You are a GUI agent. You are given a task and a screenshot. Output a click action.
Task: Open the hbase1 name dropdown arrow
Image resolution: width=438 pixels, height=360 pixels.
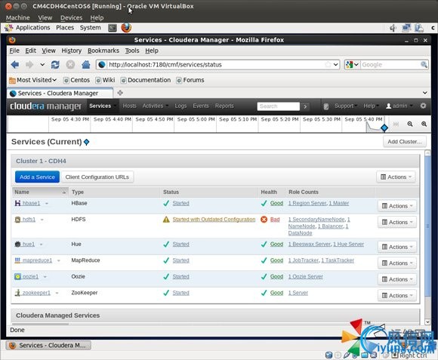pyautogui.click(x=47, y=204)
